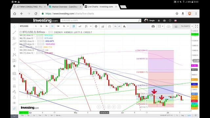Select the trend line drawing tool
The image size is (210, 118).
click(x=14, y=32)
